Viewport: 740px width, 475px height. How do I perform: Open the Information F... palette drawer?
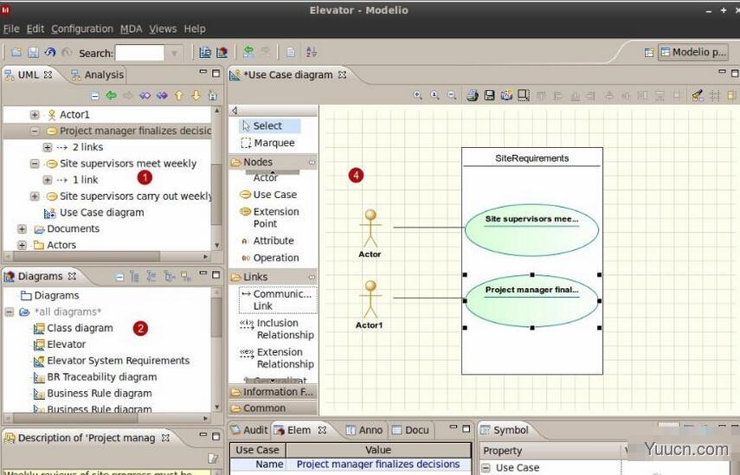coord(273,392)
